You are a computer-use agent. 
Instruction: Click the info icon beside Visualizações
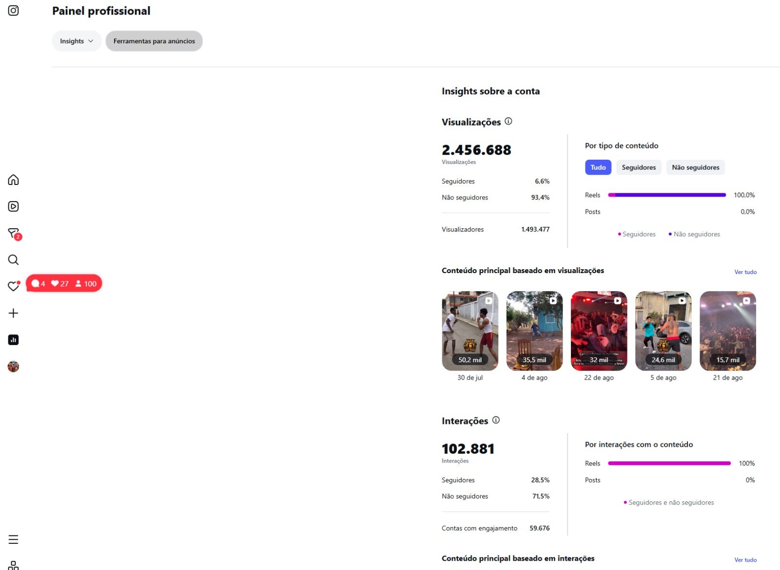pos(508,121)
